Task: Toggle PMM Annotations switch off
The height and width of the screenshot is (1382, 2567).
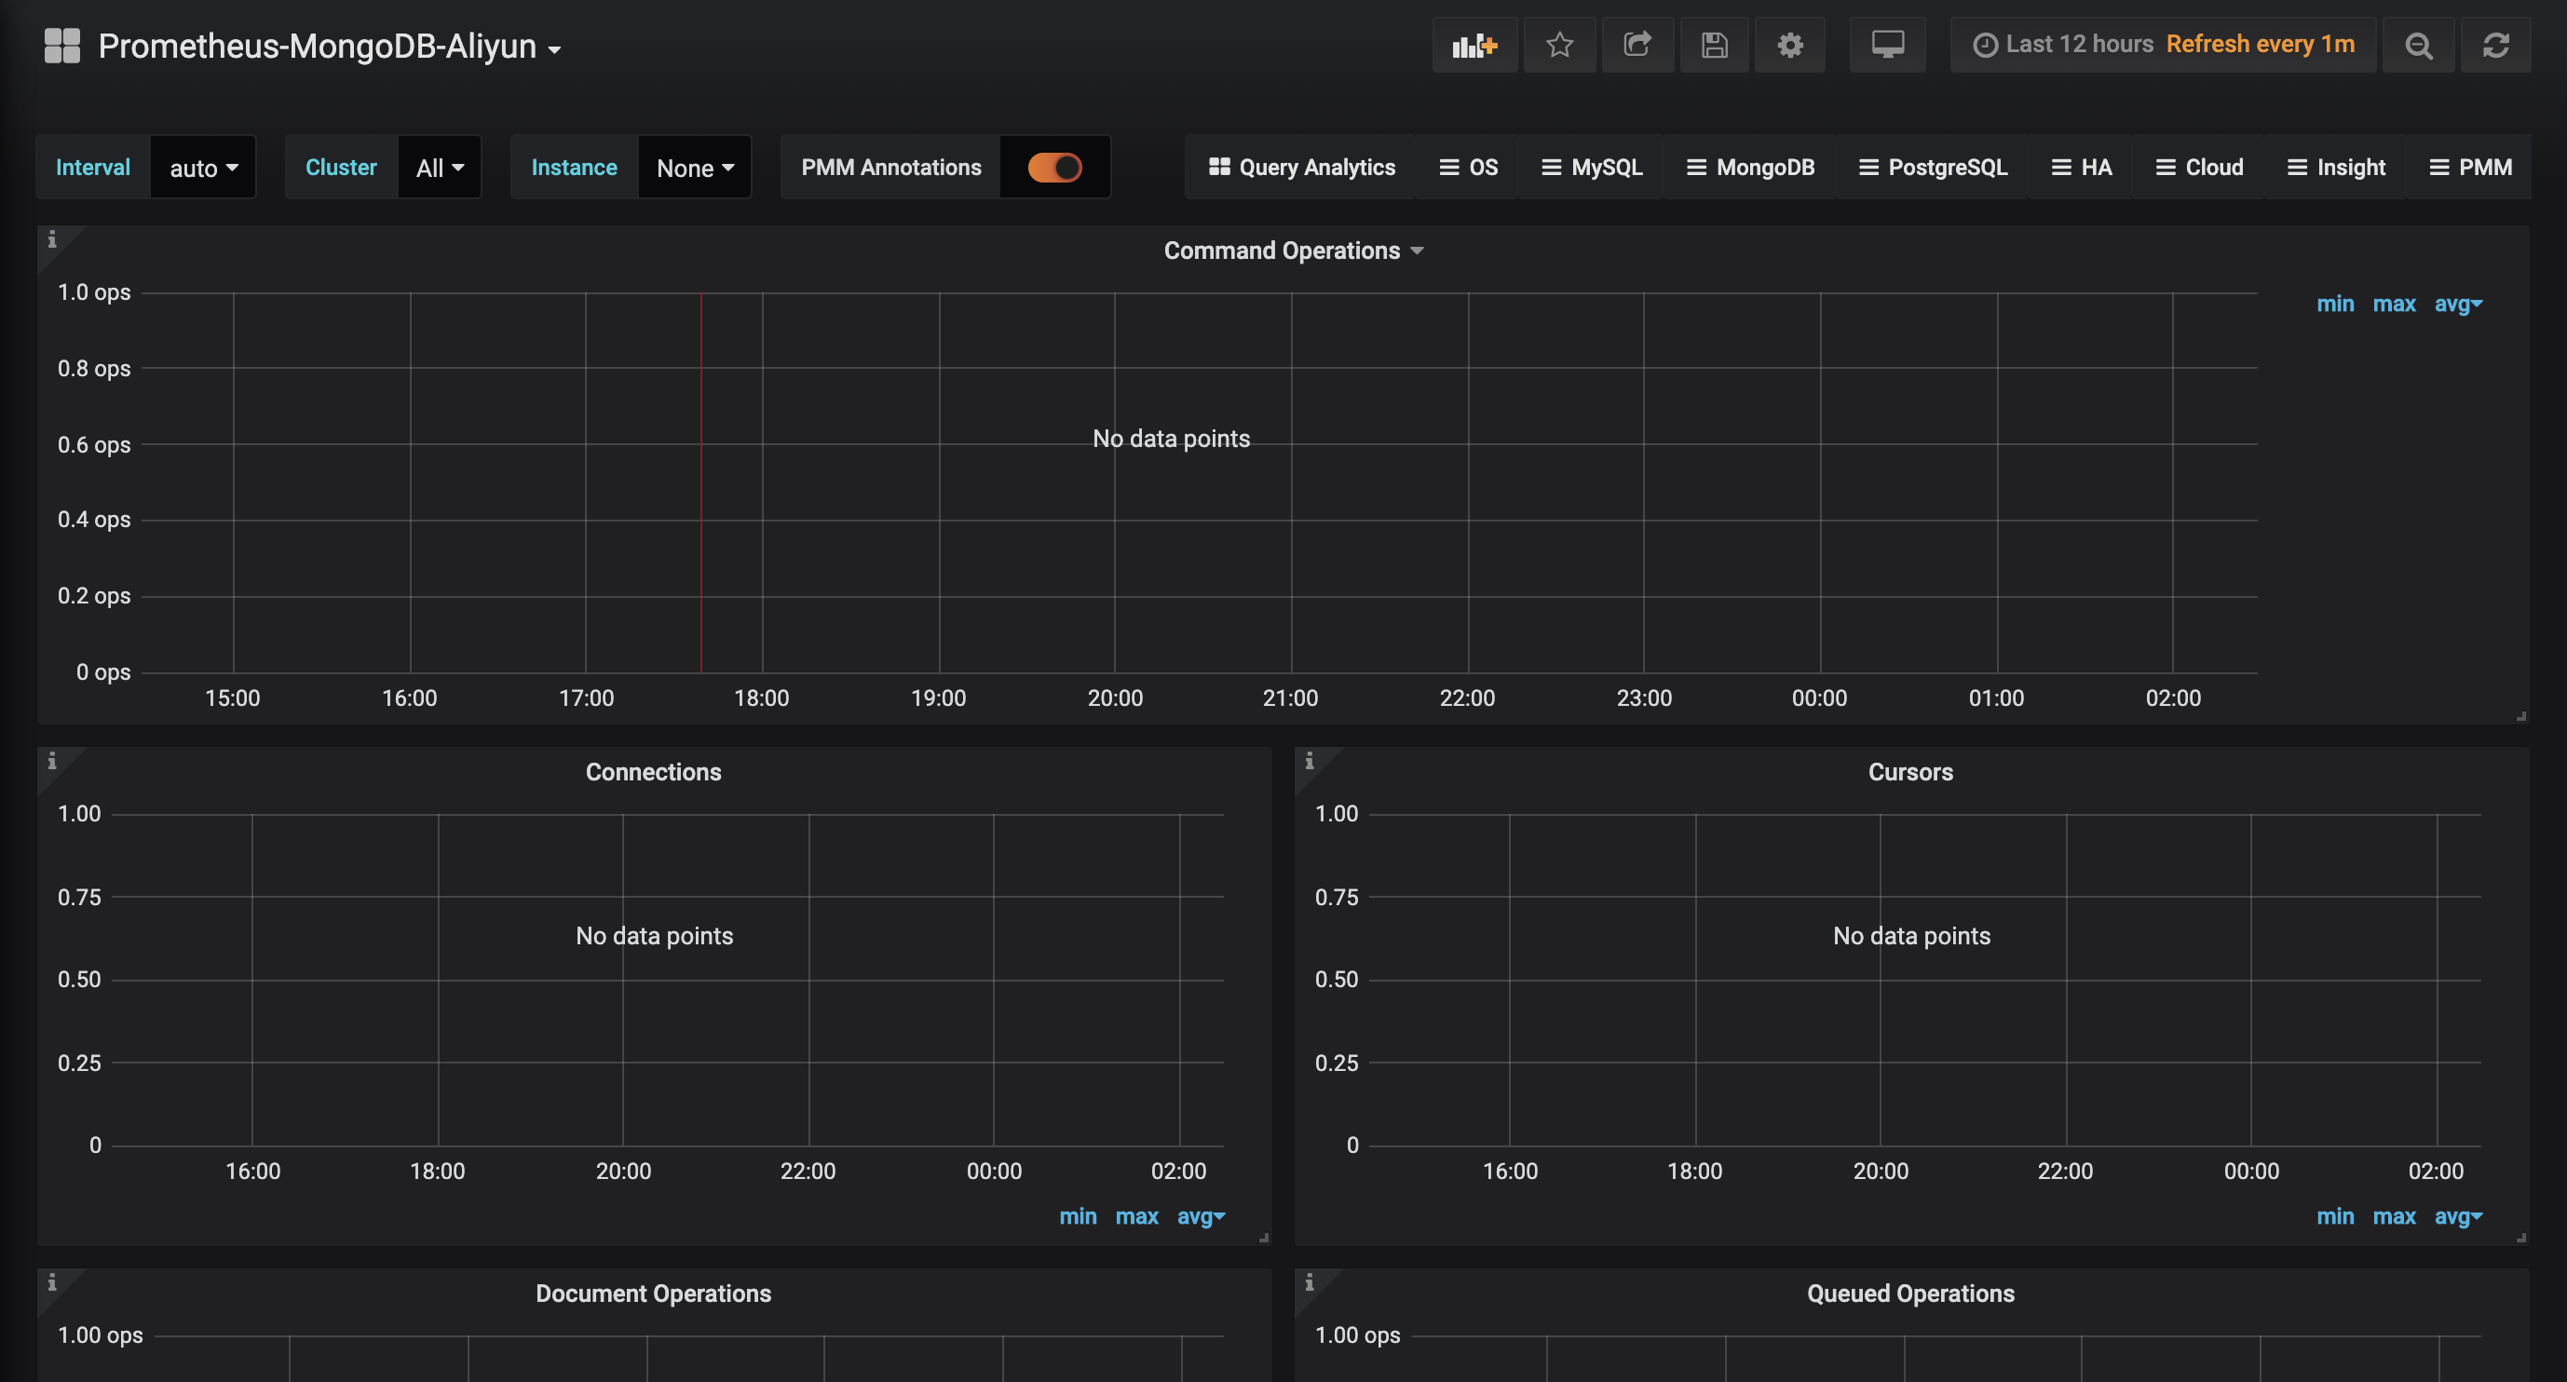Action: point(1054,168)
